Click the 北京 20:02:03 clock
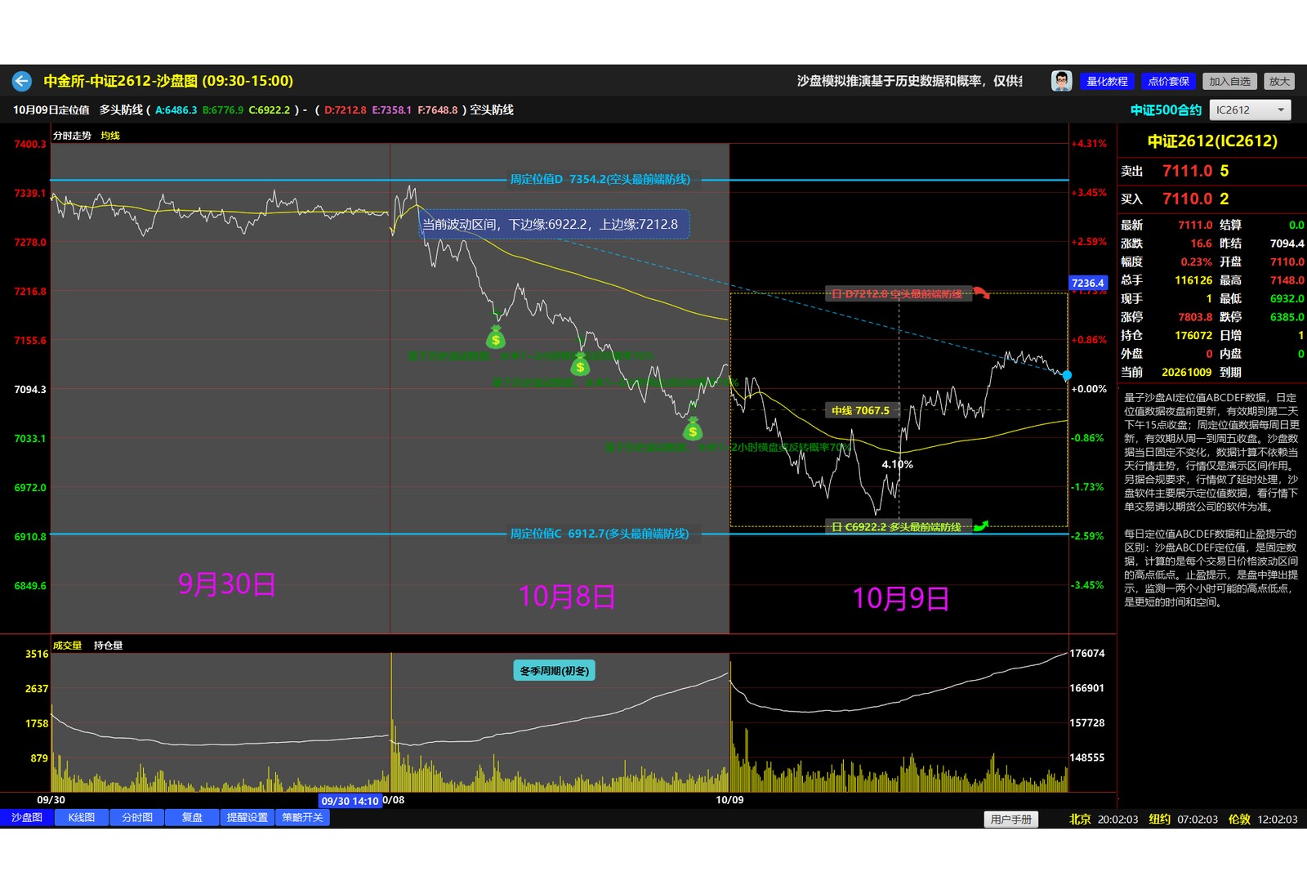This screenshot has height=894, width=1307. pos(1104,819)
